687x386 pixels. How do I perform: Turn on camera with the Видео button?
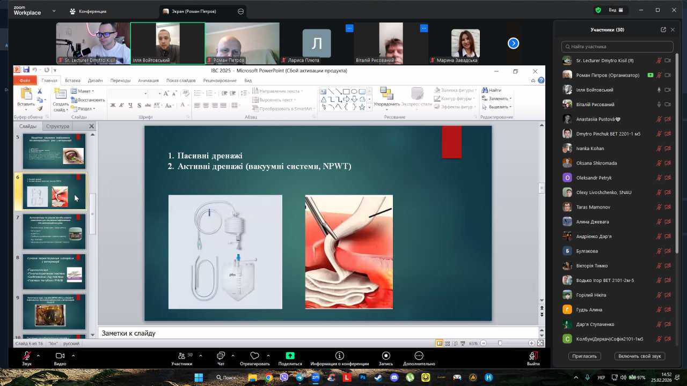[60, 356]
